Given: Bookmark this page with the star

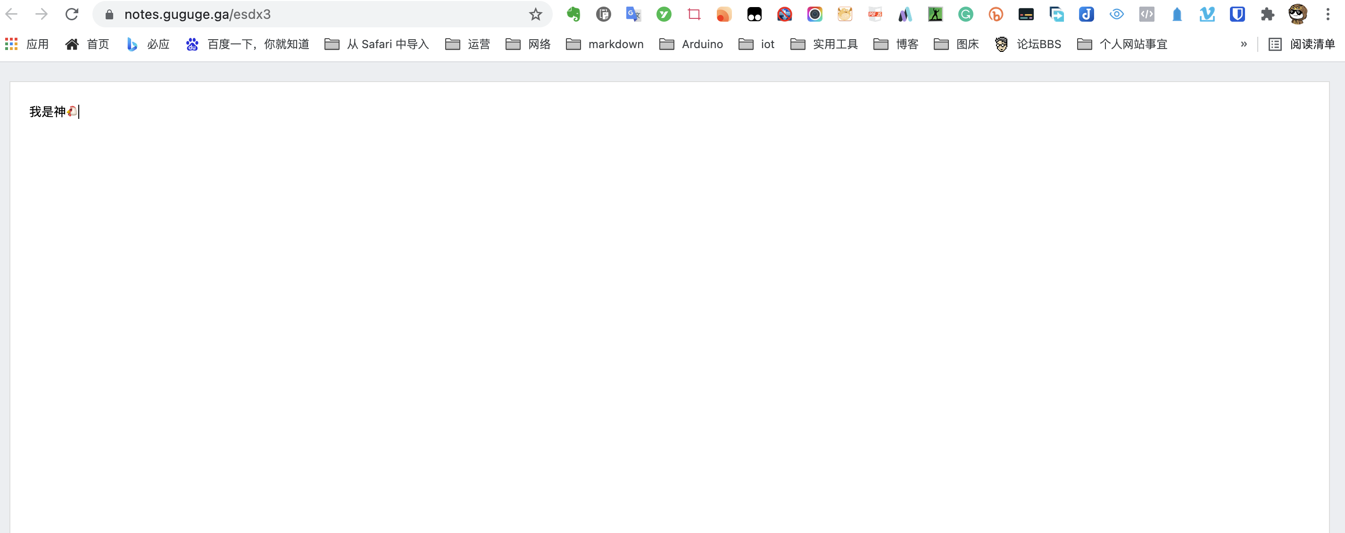Looking at the screenshot, I should coord(535,14).
